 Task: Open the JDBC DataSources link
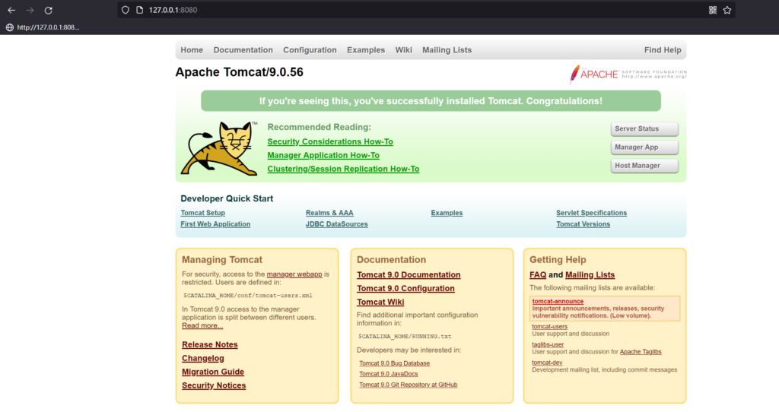[336, 224]
